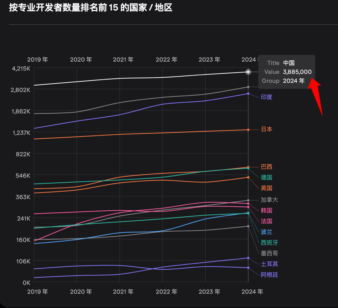Click the 韩国 series label
The width and height of the screenshot is (338, 308).
point(267,210)
